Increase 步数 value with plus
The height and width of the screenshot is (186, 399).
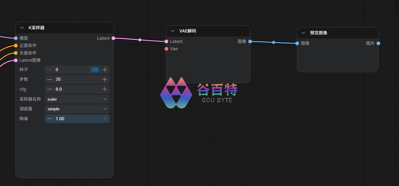[105, 79]
